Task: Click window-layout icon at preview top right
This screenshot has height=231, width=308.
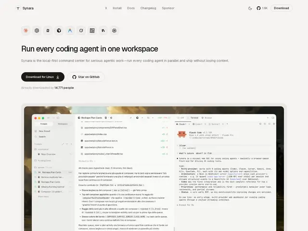Action: pyautogui.click(x=273, y=118)
